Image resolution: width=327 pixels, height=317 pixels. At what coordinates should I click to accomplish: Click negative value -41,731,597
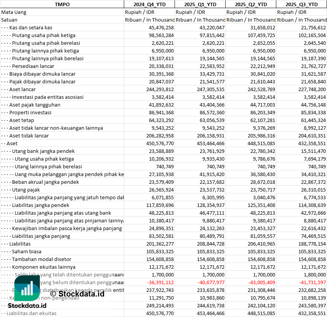(312, 283)
